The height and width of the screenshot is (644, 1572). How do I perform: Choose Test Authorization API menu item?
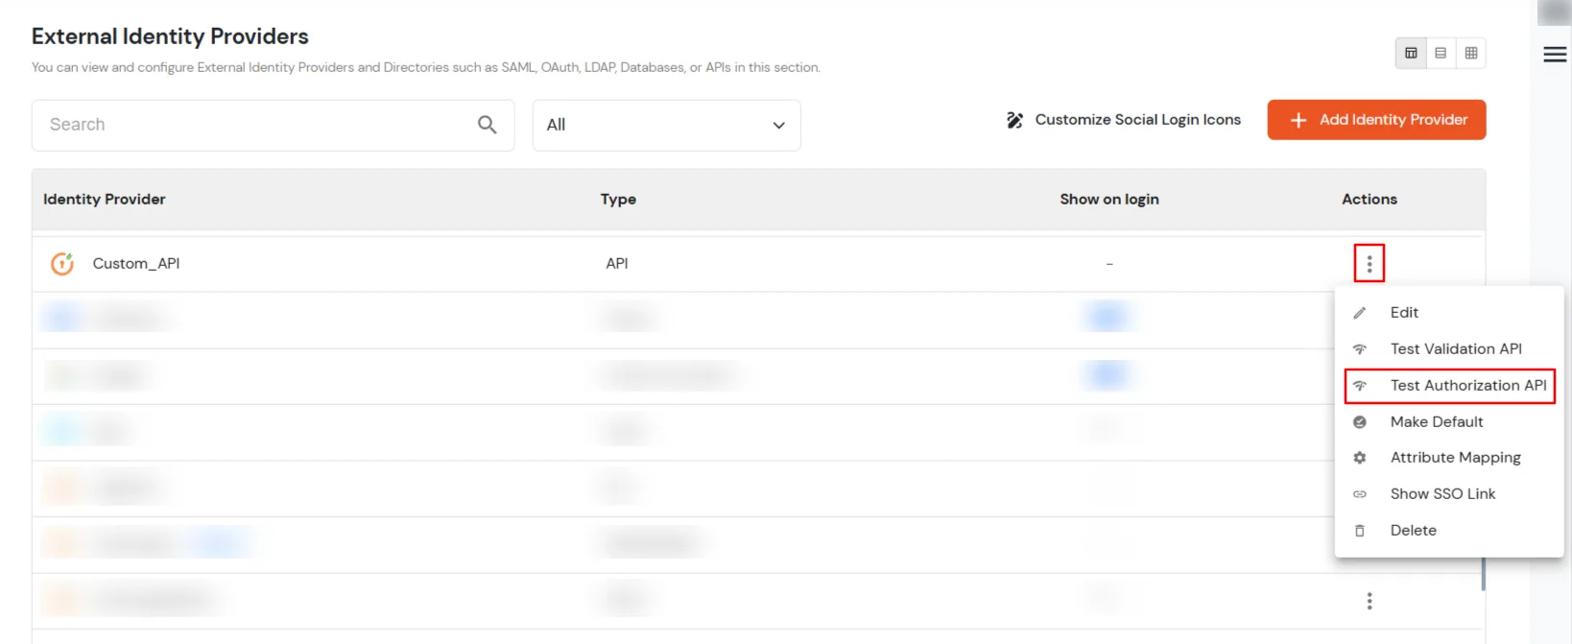pos(1449,386)
